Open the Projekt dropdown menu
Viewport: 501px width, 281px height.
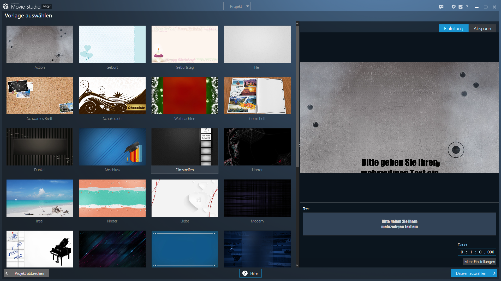point(237,6)
